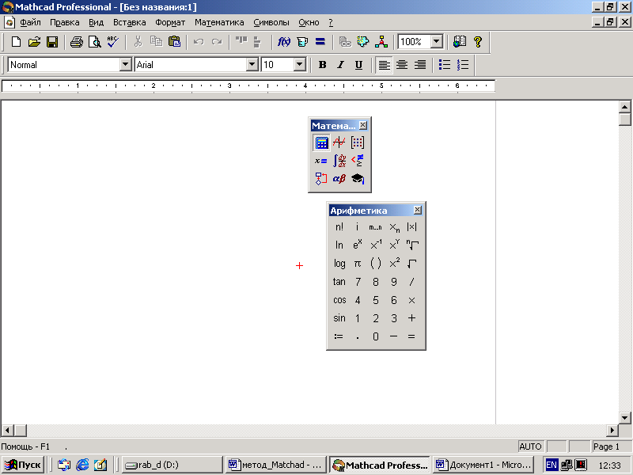
Task: Click the Пуск Start button
Action: pos(23,465)
